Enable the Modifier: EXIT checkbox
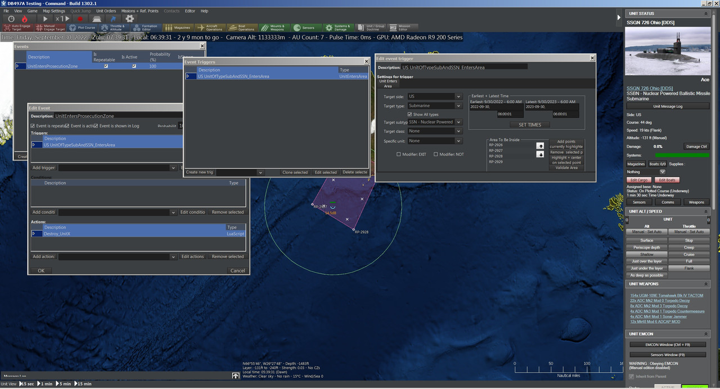720x389 pixels. 399,154
